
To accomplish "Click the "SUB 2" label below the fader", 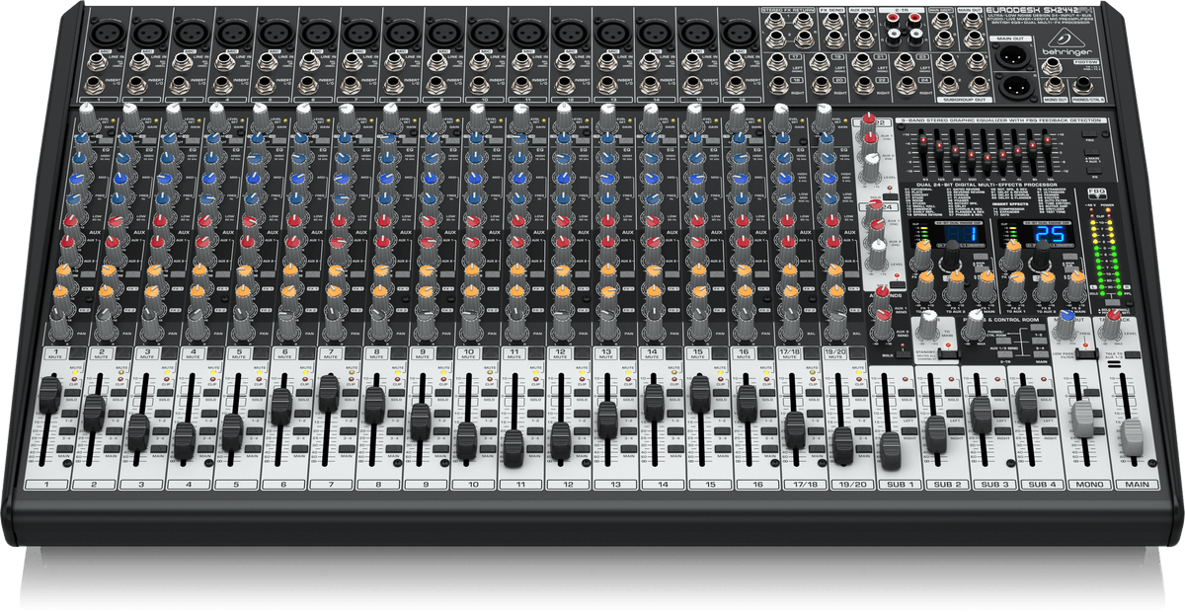I will (949, 484).
